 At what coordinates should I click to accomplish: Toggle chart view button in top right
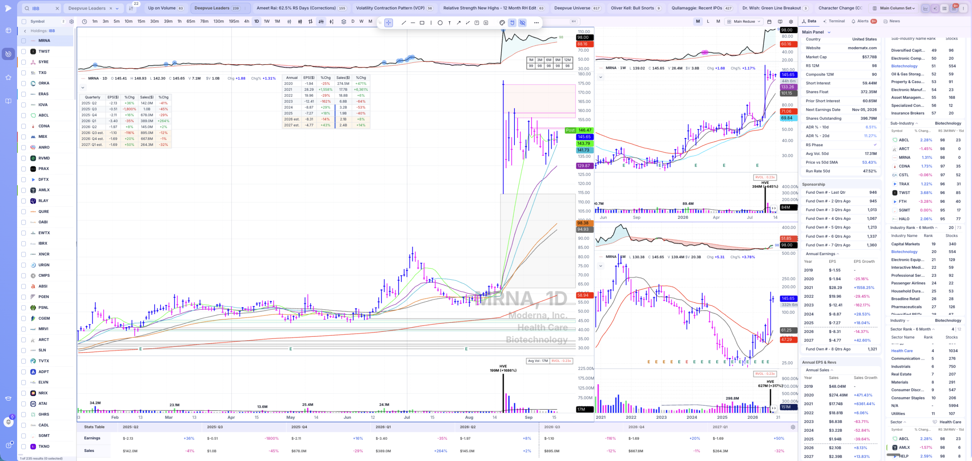point(926,8)
